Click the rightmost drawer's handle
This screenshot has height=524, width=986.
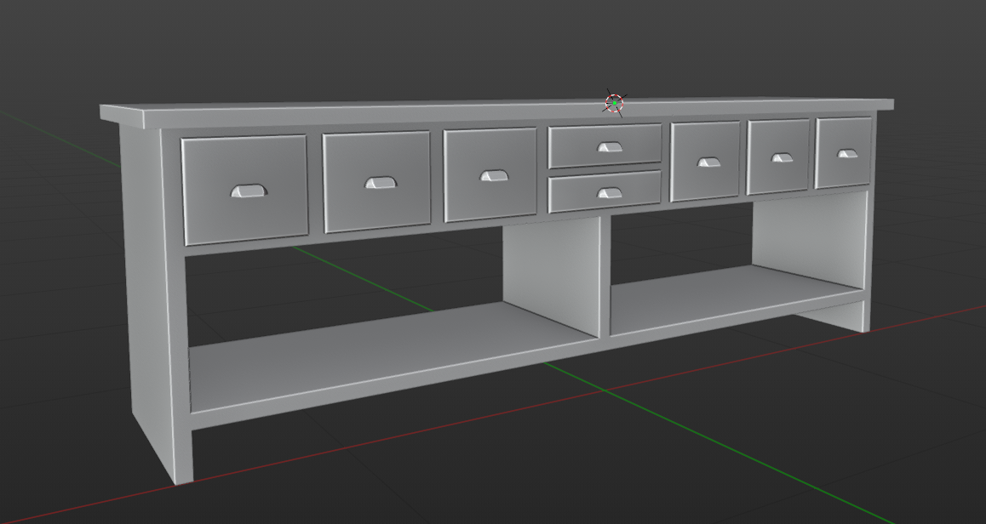[846, 153]
